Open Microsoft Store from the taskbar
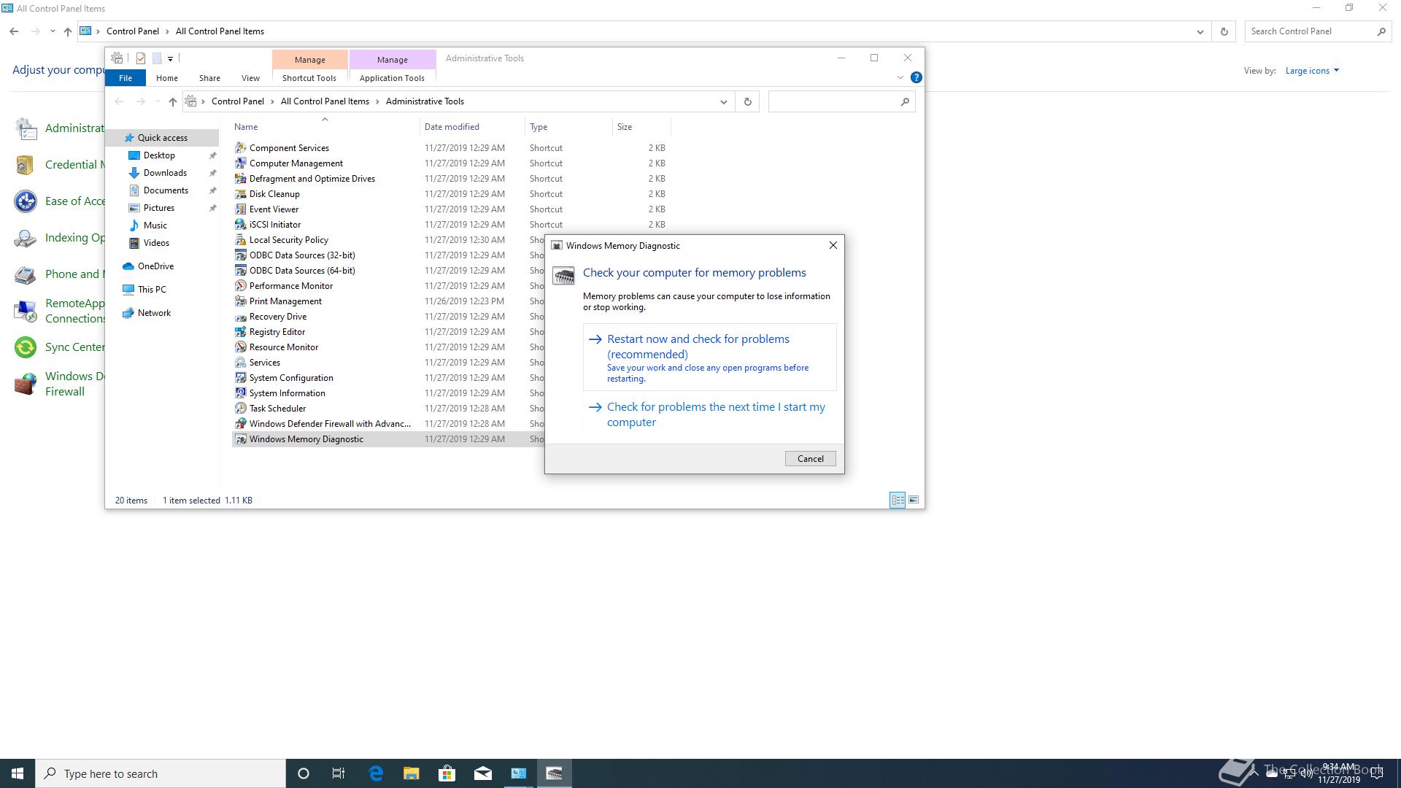Viewport: 1401px width, 788px height. (447, 773)
